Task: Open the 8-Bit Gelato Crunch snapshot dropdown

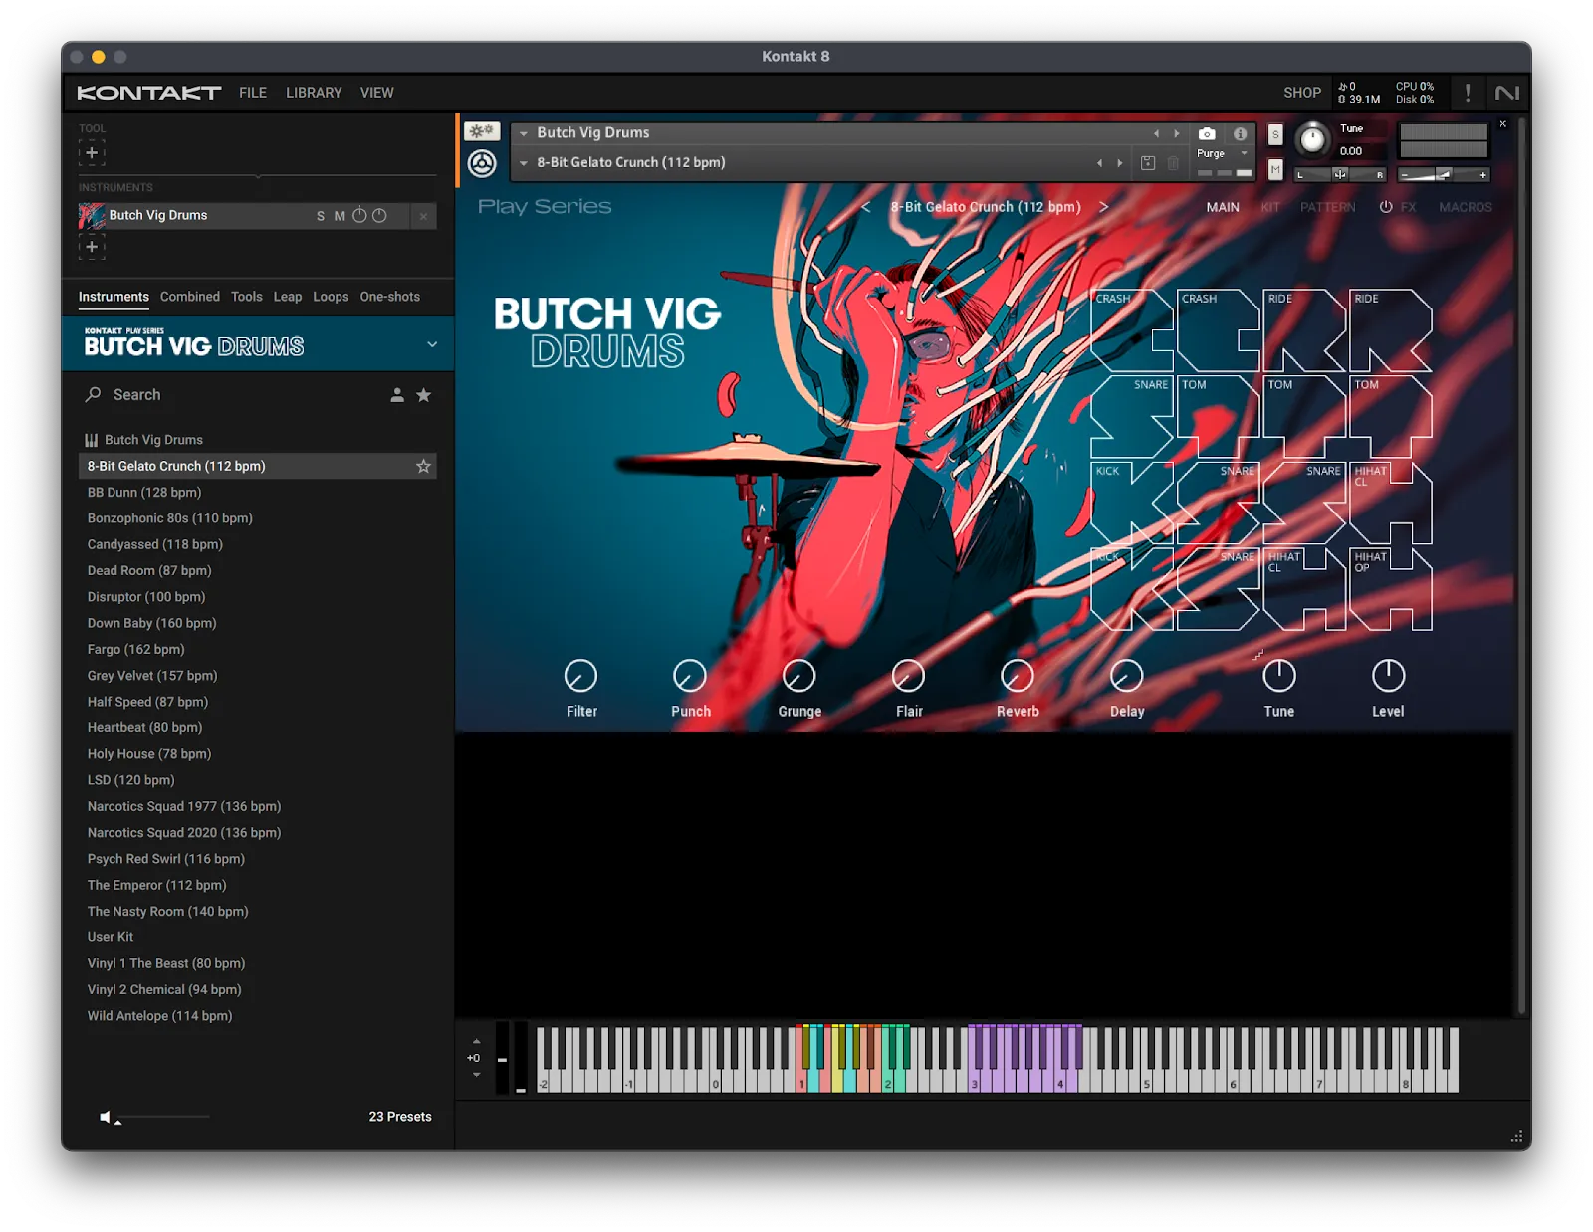Action: point(524,163)
